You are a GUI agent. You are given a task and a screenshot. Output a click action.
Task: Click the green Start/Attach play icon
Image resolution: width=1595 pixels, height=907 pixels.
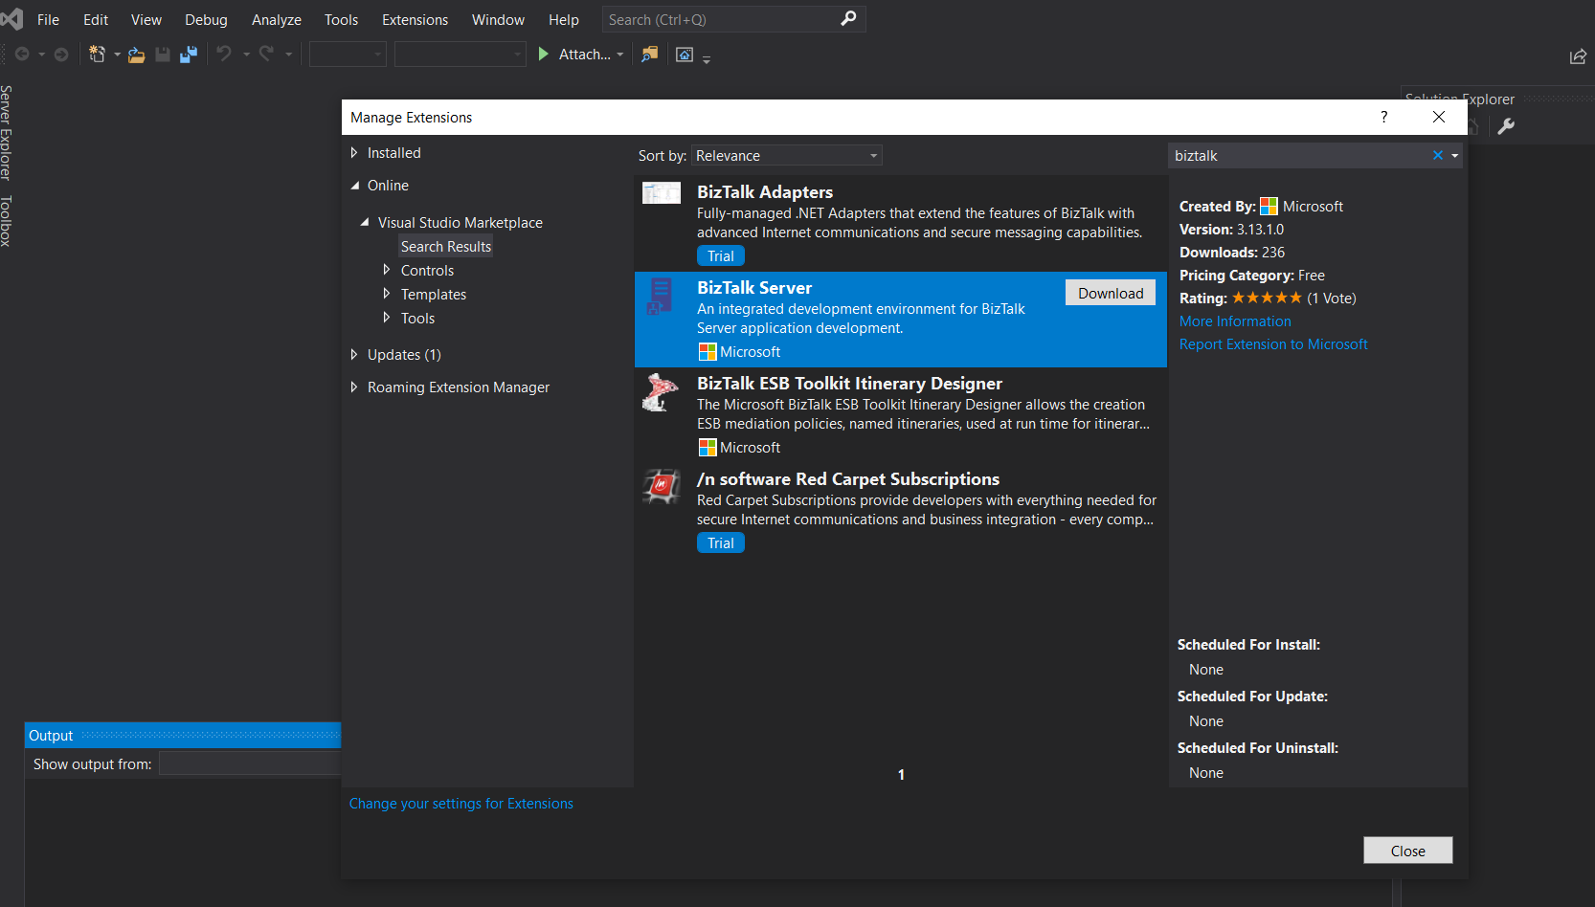click(544, 55)
